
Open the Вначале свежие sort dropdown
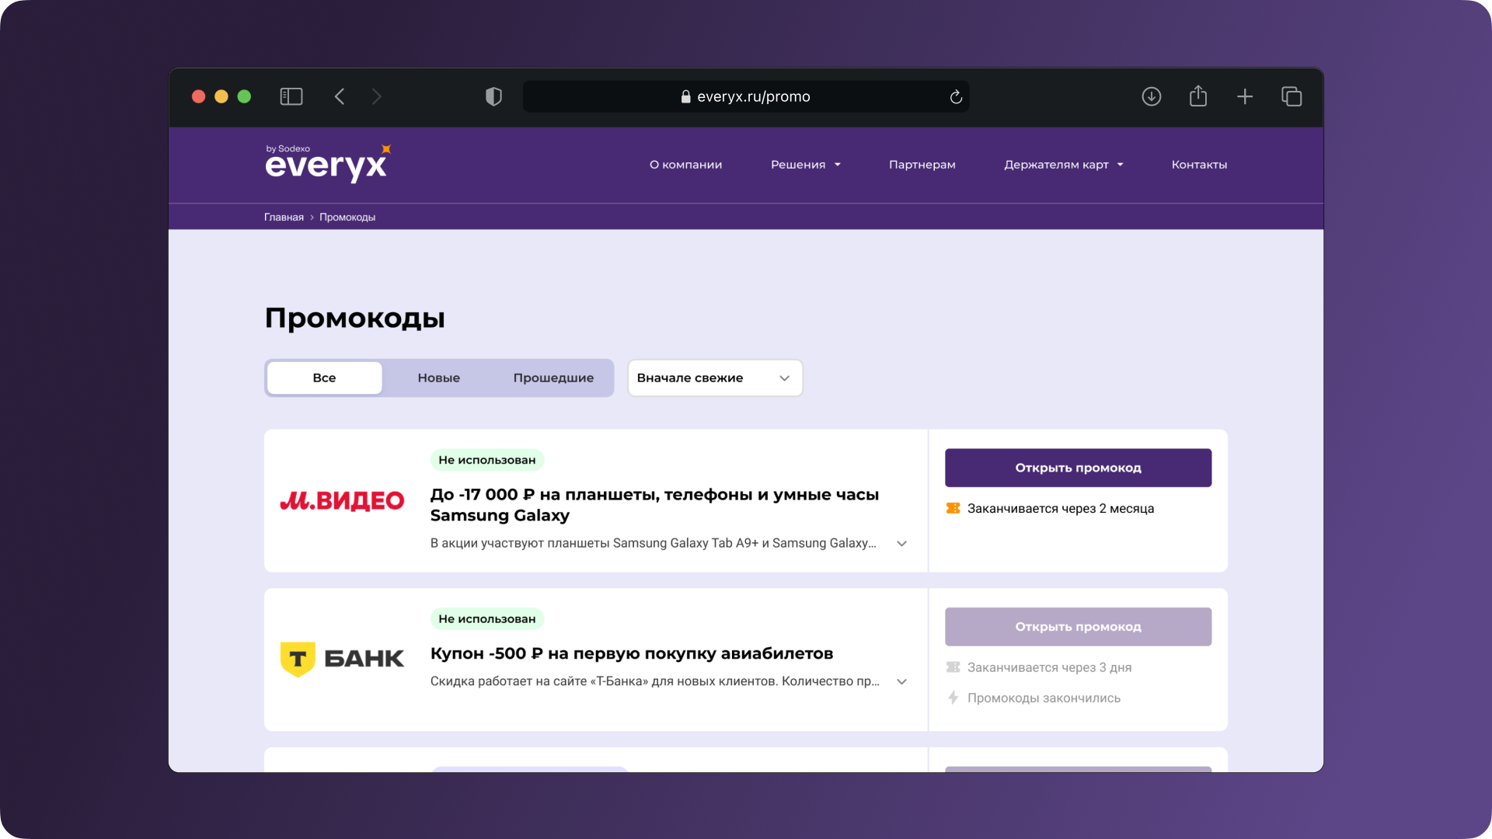point(714,378)
